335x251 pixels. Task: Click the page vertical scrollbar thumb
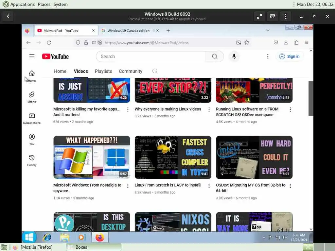pyautogui.click(x=311, y=98)
